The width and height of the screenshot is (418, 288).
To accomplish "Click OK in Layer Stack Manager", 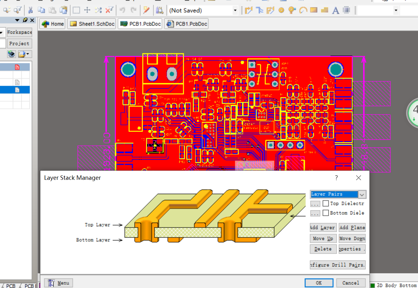I will (x=319, y=283).
